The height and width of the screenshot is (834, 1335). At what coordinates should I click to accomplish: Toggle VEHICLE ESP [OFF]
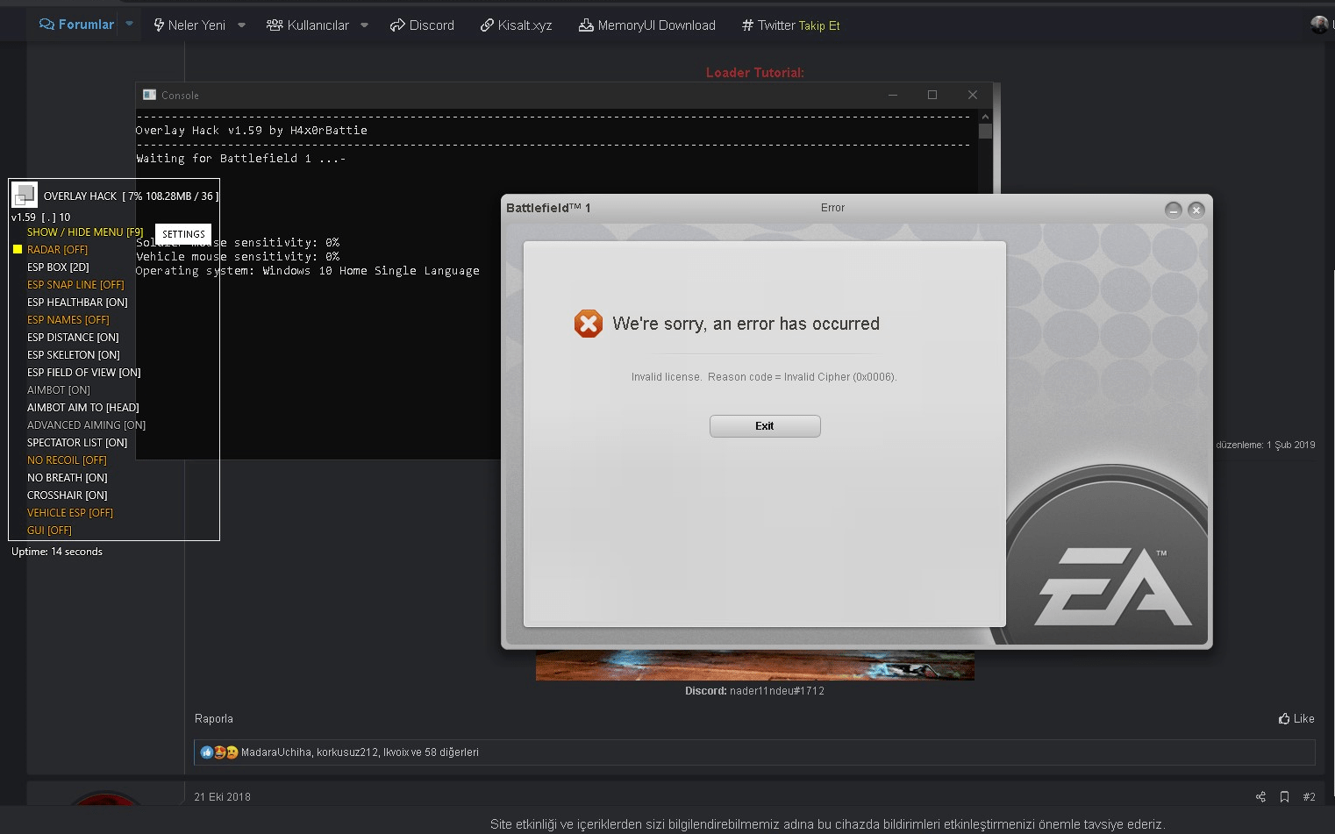[70, 513]
